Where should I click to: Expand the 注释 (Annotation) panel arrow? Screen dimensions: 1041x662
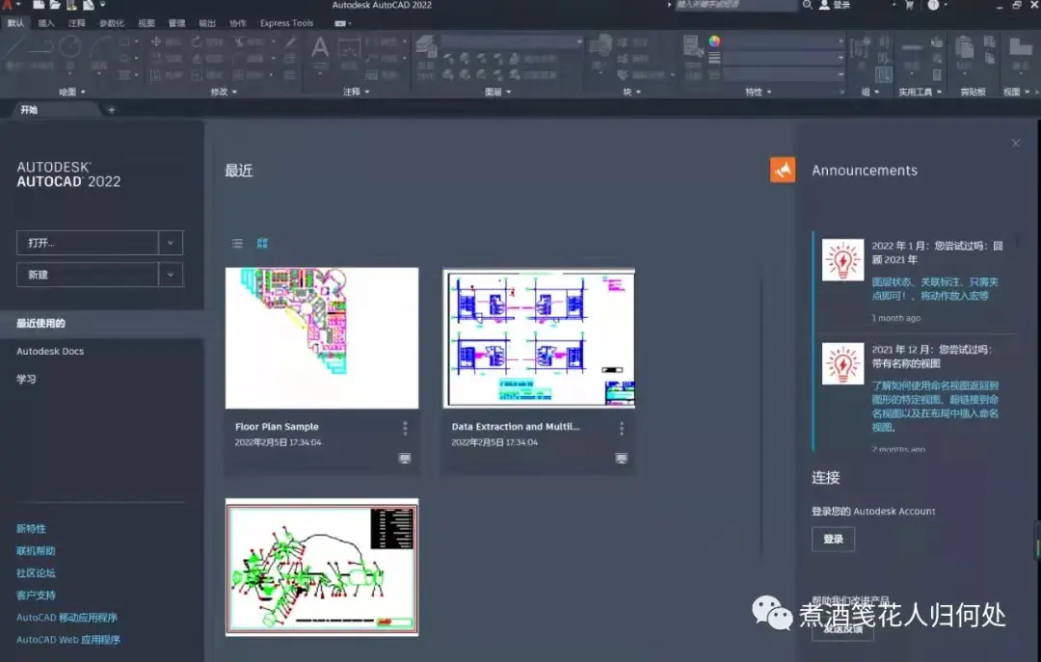pos(366,92)
